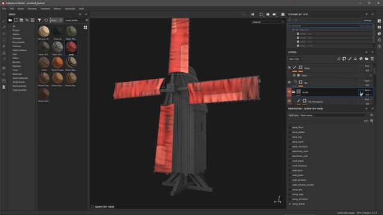Click the video camera icon in viewport toolbar
Screen dimensions: 383x215
(x=274, y=14)
